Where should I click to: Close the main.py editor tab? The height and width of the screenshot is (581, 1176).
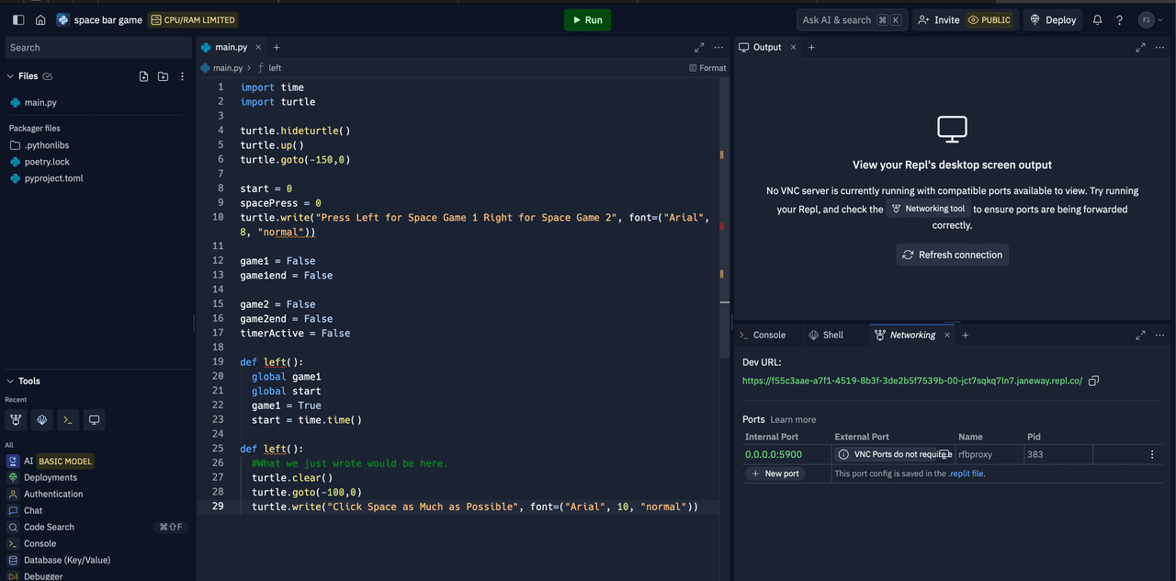pos(258,48)
